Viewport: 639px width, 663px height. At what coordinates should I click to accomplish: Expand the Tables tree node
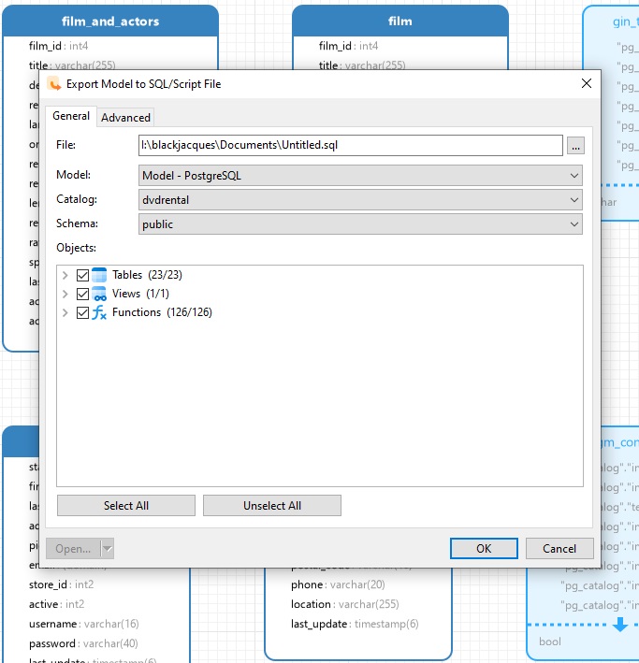tap(65, 275)
